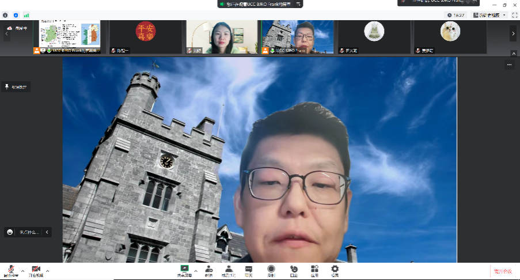This screenshot has width=520, height=280.
Task: Collapse the quick chat bar arrow
Action: 47,232
